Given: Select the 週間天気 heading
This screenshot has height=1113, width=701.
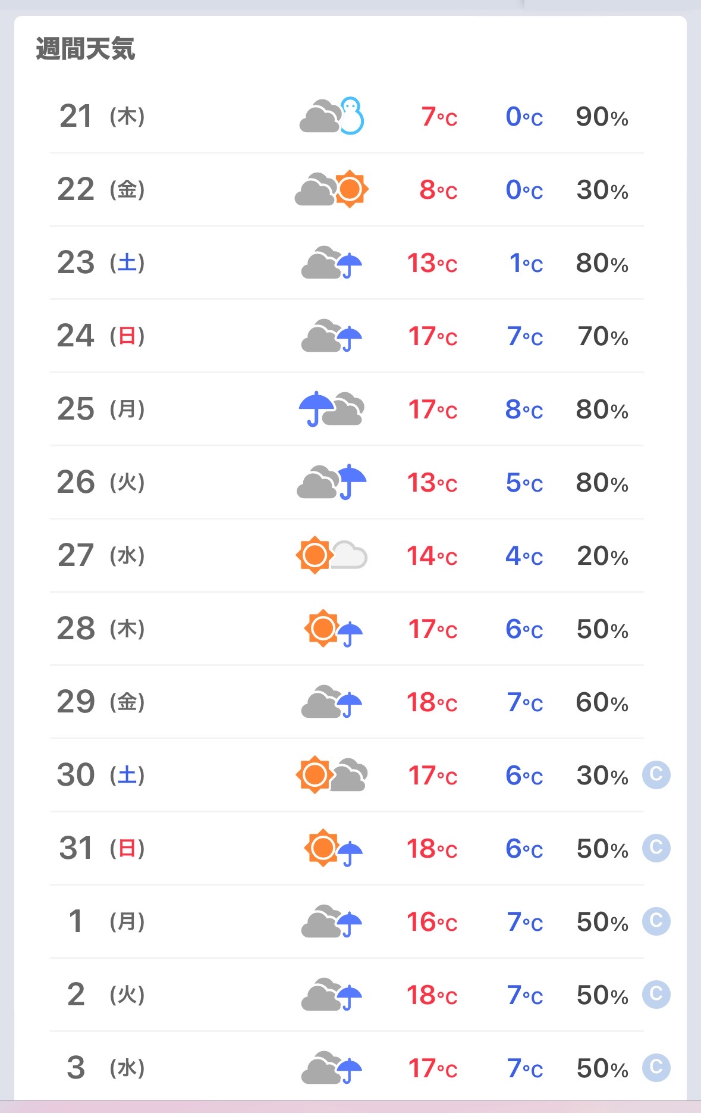Looking at the screenshot, I should [86, 49].
